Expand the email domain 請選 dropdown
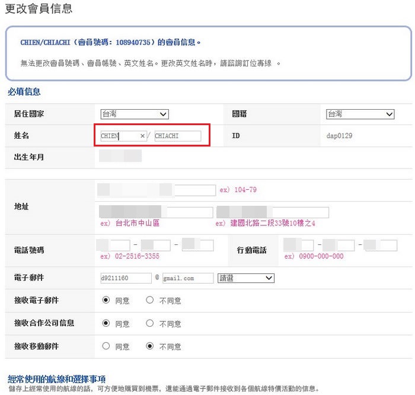 pos(246,278)
